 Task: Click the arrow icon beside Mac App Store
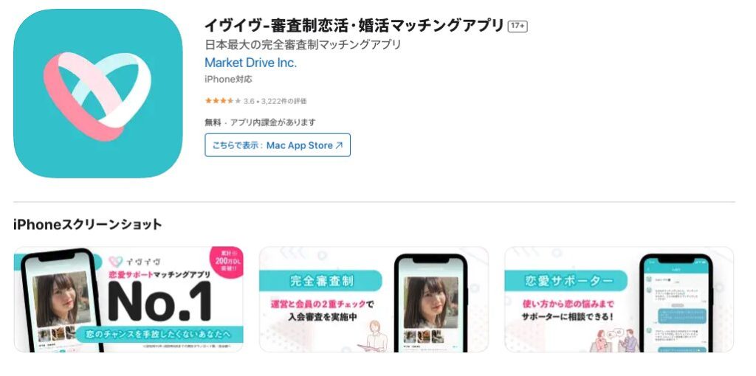339,145
